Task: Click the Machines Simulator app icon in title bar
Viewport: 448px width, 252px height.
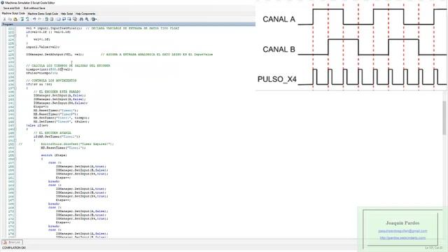Action: (x=2, y=3)
